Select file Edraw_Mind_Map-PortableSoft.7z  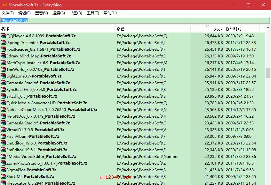tap(38, 56)
